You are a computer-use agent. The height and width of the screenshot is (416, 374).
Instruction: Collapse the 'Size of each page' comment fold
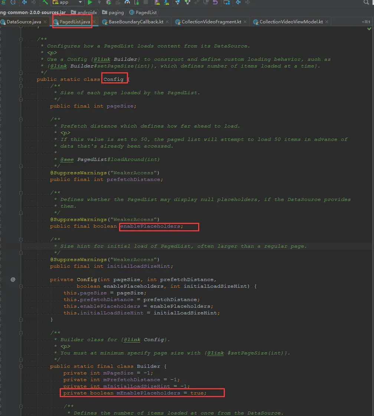click(21, 86)
